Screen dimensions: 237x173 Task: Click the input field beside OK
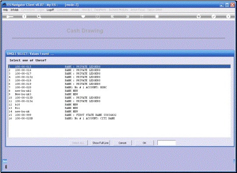[x=166, y=143]
